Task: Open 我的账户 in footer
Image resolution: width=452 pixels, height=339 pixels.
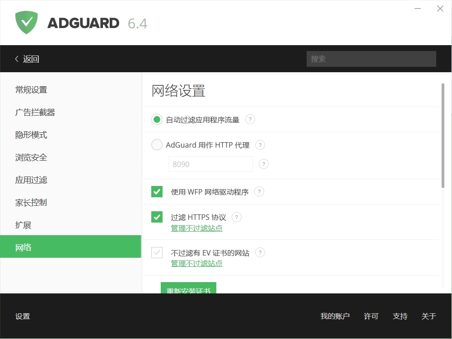Action: coord(335,316)
